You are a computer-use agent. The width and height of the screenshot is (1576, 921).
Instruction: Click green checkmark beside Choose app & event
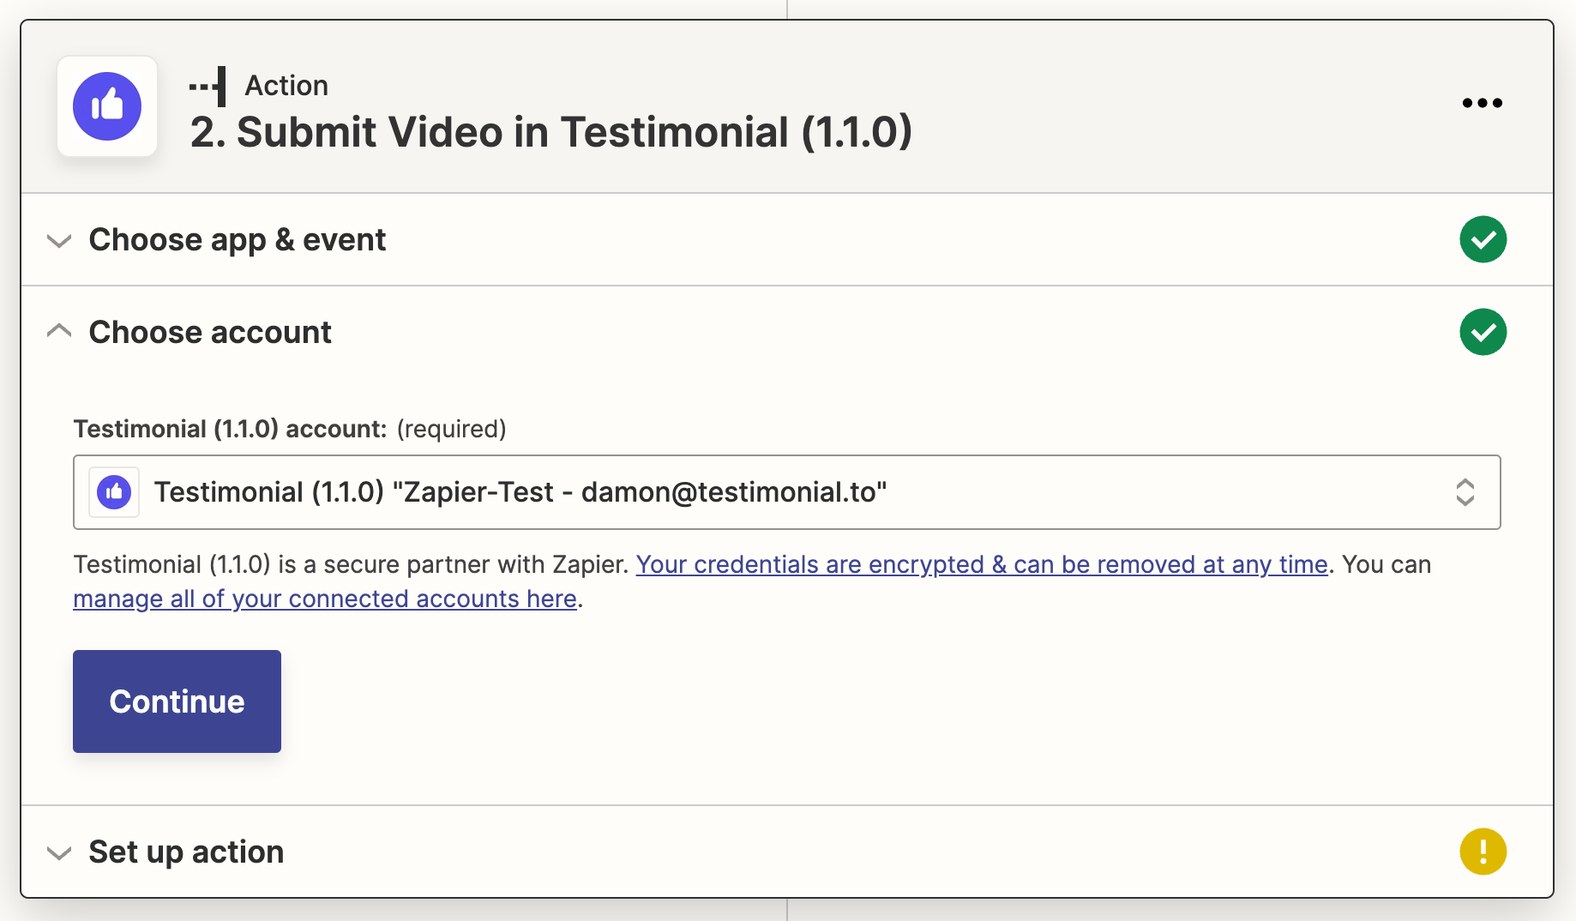pyautogui.click(x=1483, y=239)
